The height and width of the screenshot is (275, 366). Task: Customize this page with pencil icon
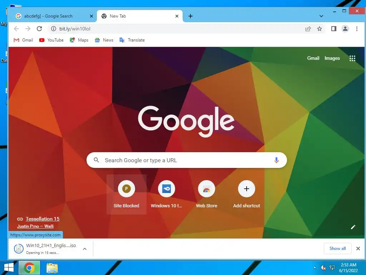pyautogui.click(x=353, y=227)
